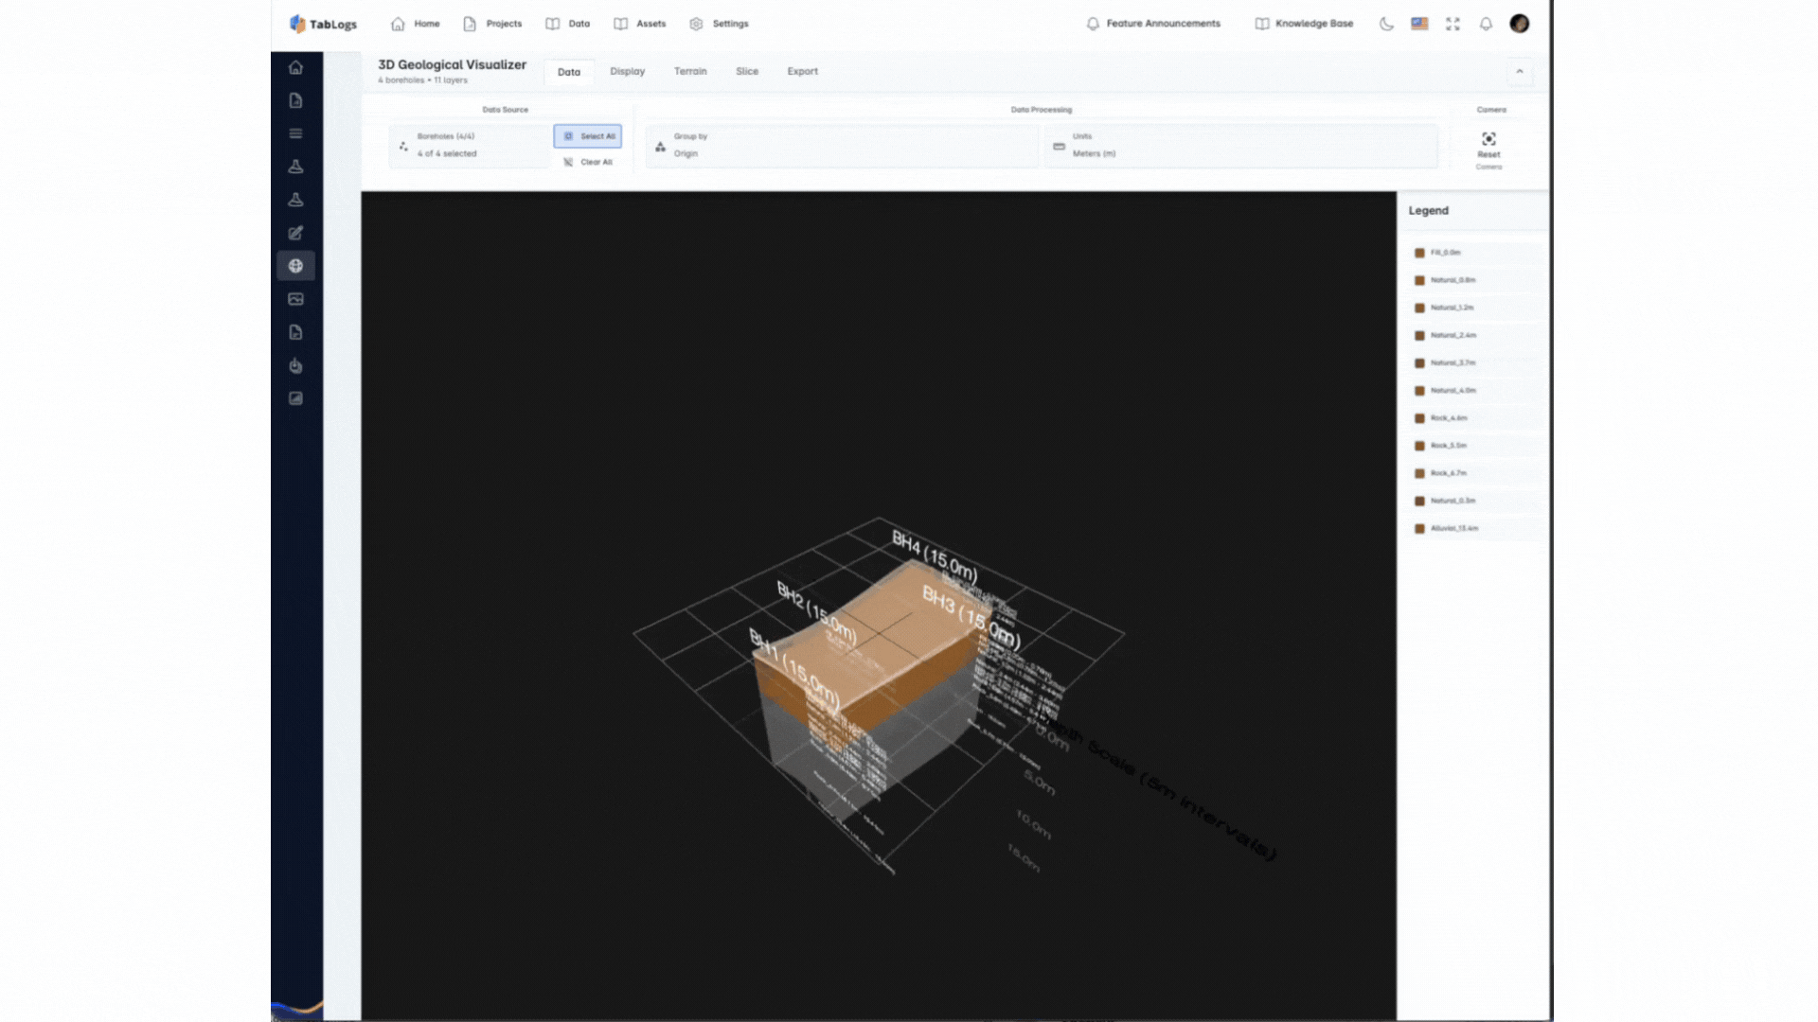The width and height of the screenshot is (1818, 1022).
Task: Open the Boreholes selection dropdown
Action: tap(469, 146)
